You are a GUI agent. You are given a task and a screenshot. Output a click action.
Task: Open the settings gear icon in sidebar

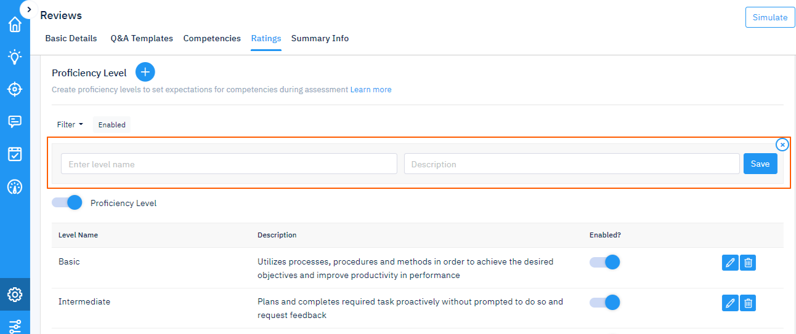pyautogui.click(x=15, y=295)
